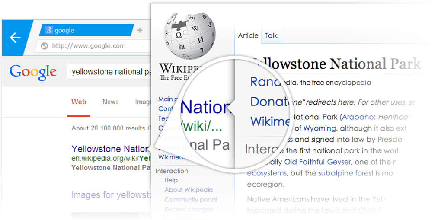
Task: Follow the Old Faithful Geyser link
Action: pyautogui.click(x=317, y=162)
